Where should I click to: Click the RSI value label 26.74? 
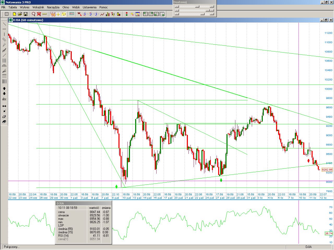point(329,234)
